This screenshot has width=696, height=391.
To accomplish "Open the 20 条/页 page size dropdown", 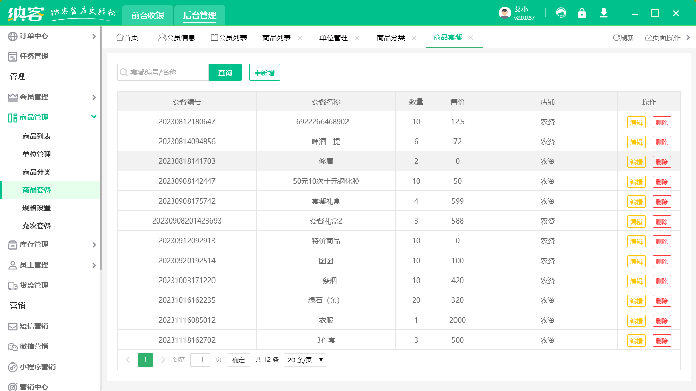I will [305, 360].
